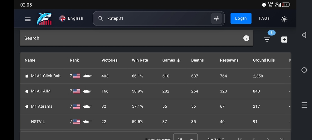Select the M1A1 AIM vehicle name
Image resolution: width=312 pixels, height=140 pixels.
41,91
